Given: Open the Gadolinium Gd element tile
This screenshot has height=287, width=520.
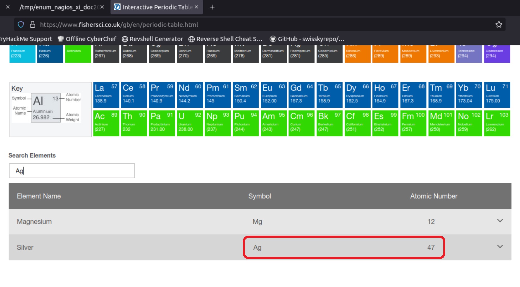Looking at the screenshot, I should coord(302,95).
